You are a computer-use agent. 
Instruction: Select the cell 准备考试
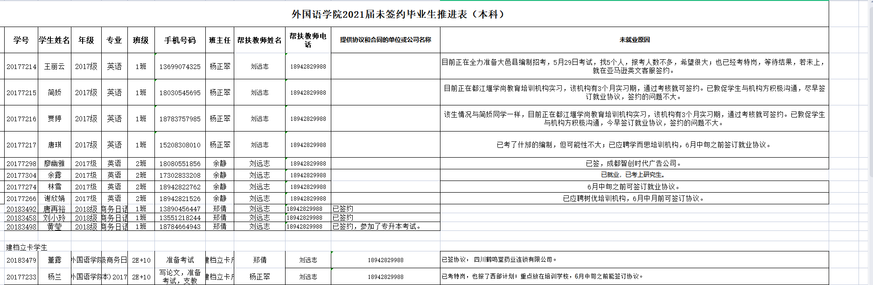click(x=180, y=260)
